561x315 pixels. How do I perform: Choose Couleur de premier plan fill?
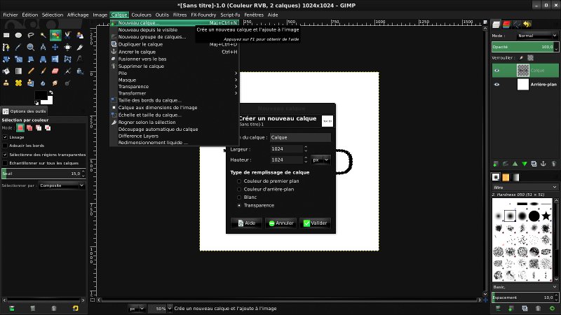[239, 181]
